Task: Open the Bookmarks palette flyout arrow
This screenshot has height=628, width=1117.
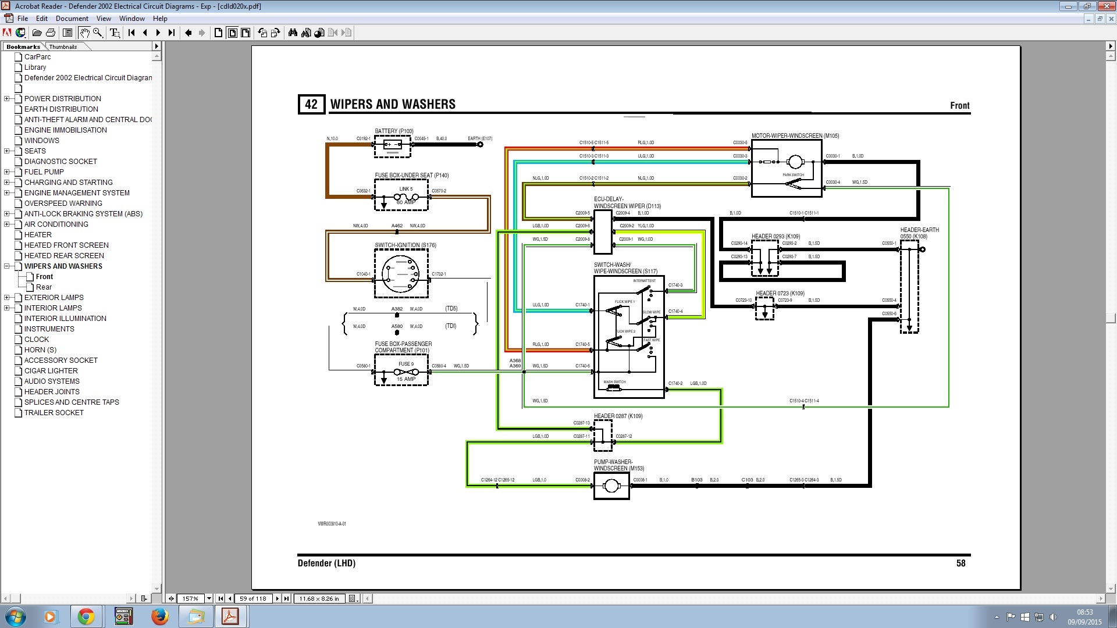Action: click(156, 47)
